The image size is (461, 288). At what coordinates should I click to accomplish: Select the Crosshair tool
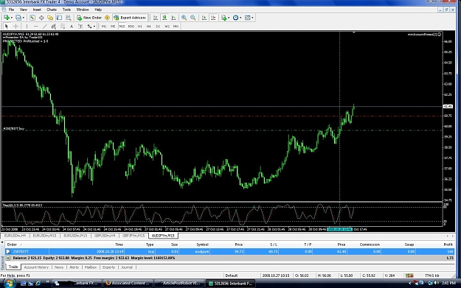tap(16, 27)
